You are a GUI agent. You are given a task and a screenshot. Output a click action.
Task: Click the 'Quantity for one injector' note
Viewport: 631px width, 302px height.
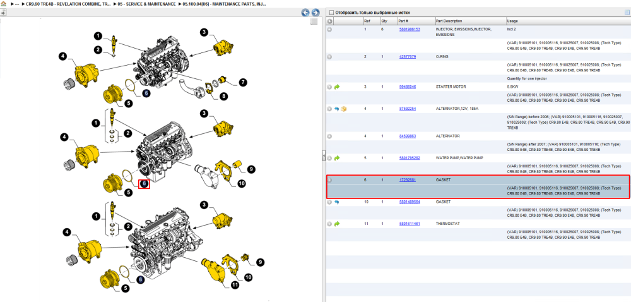click(527, 78)
